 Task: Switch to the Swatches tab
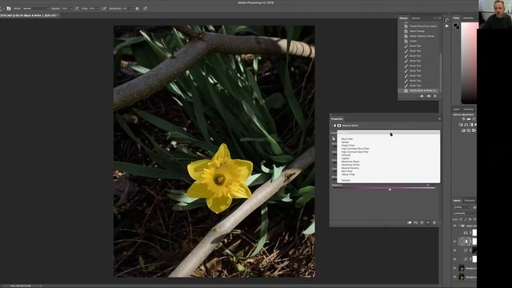pyautogui.click(x=468, y=18)
